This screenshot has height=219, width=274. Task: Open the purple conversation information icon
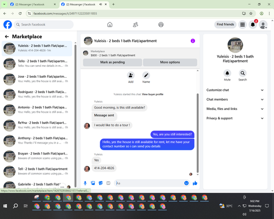(x=193, y=41)
